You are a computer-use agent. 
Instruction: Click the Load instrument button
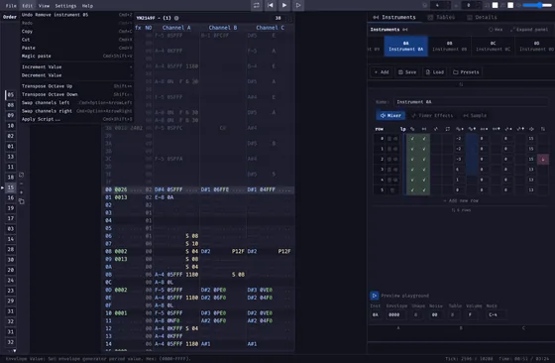[x=435, y=72]
